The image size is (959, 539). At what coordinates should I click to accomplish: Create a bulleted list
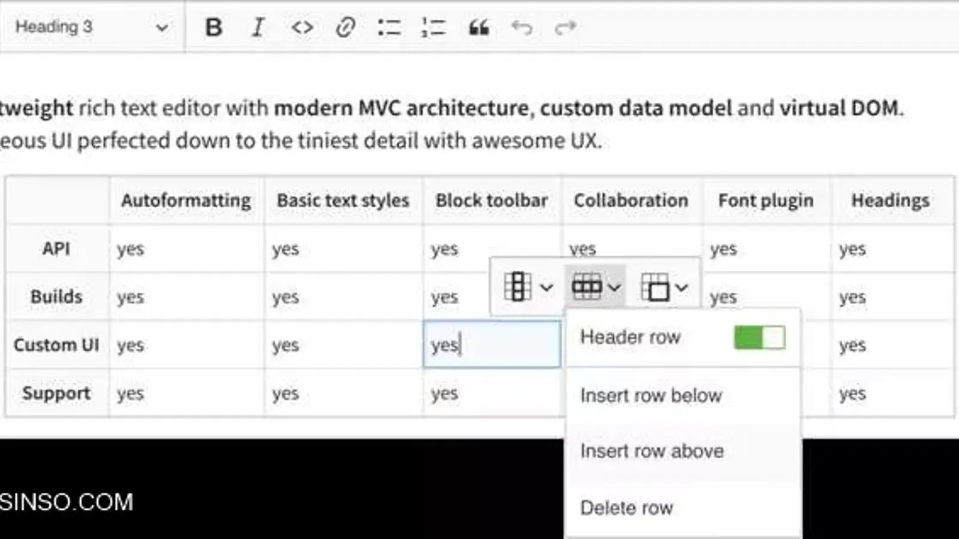388,27
